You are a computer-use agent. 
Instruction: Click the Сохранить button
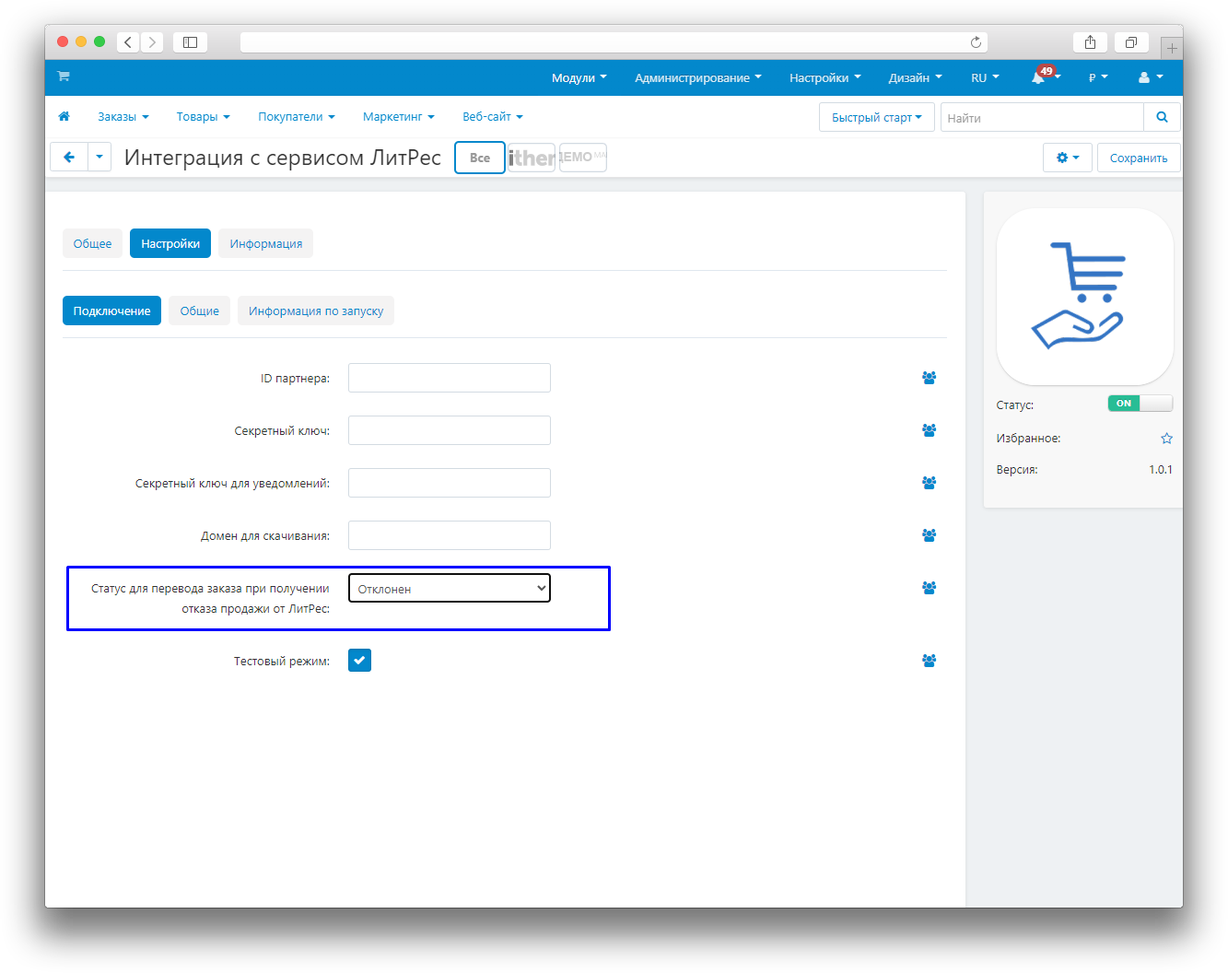pos(1139,158)
